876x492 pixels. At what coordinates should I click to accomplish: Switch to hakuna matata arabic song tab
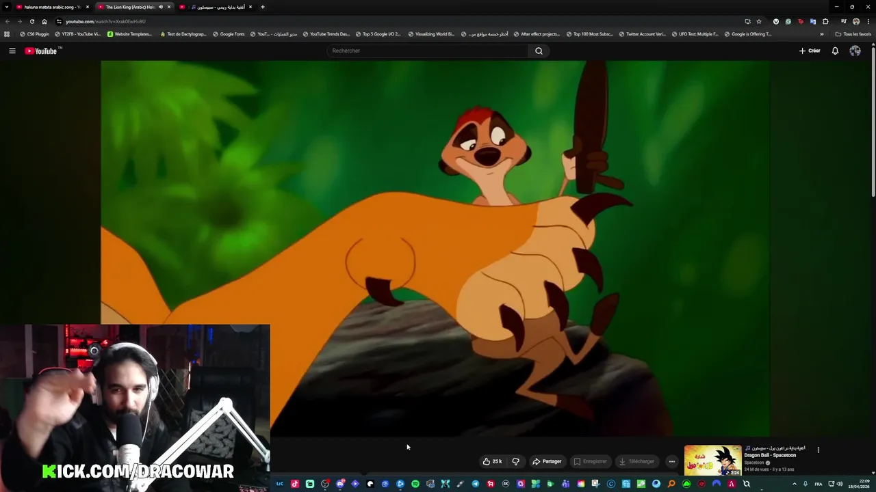(x=53, y=7)
